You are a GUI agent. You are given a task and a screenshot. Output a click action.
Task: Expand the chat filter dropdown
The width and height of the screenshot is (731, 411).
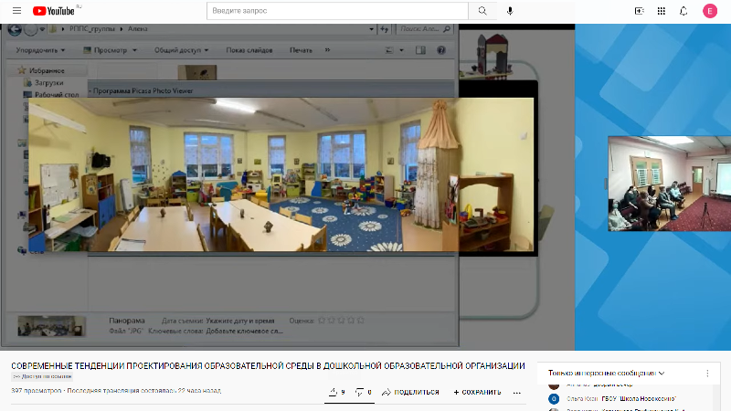tap(606, 373)
